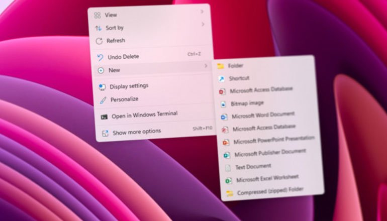Viewport: 387px width, 221px height.
Task: Open Display settings from the menu
Action: pos(154,85)
